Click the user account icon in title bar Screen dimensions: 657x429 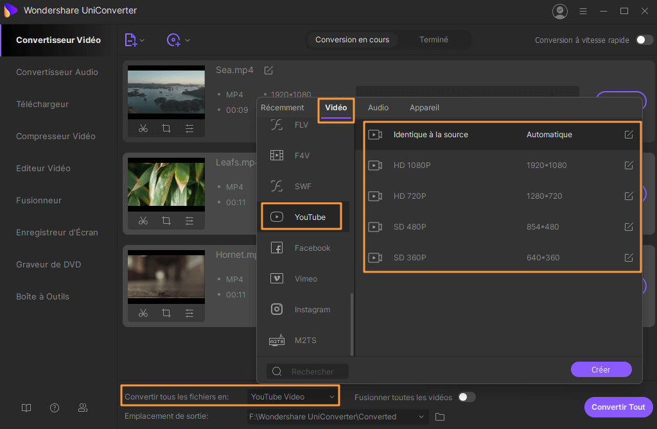(560, 11)
